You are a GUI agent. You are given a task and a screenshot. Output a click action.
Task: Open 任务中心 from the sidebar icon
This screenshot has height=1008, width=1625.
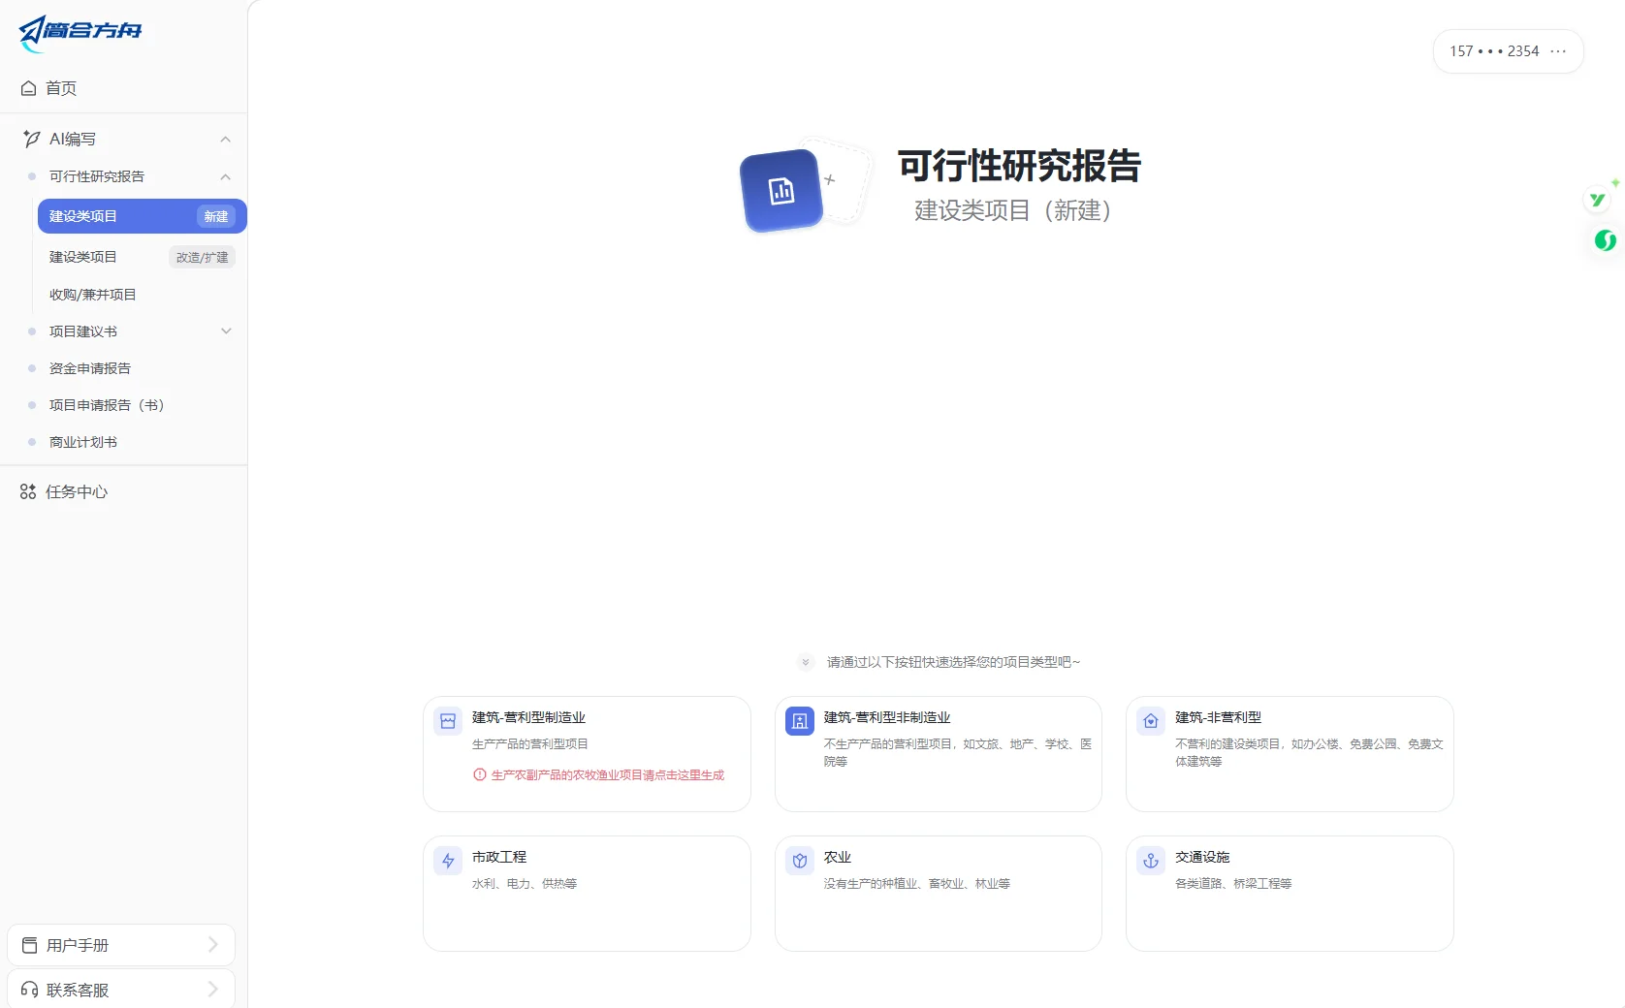(x=27, y=491)
